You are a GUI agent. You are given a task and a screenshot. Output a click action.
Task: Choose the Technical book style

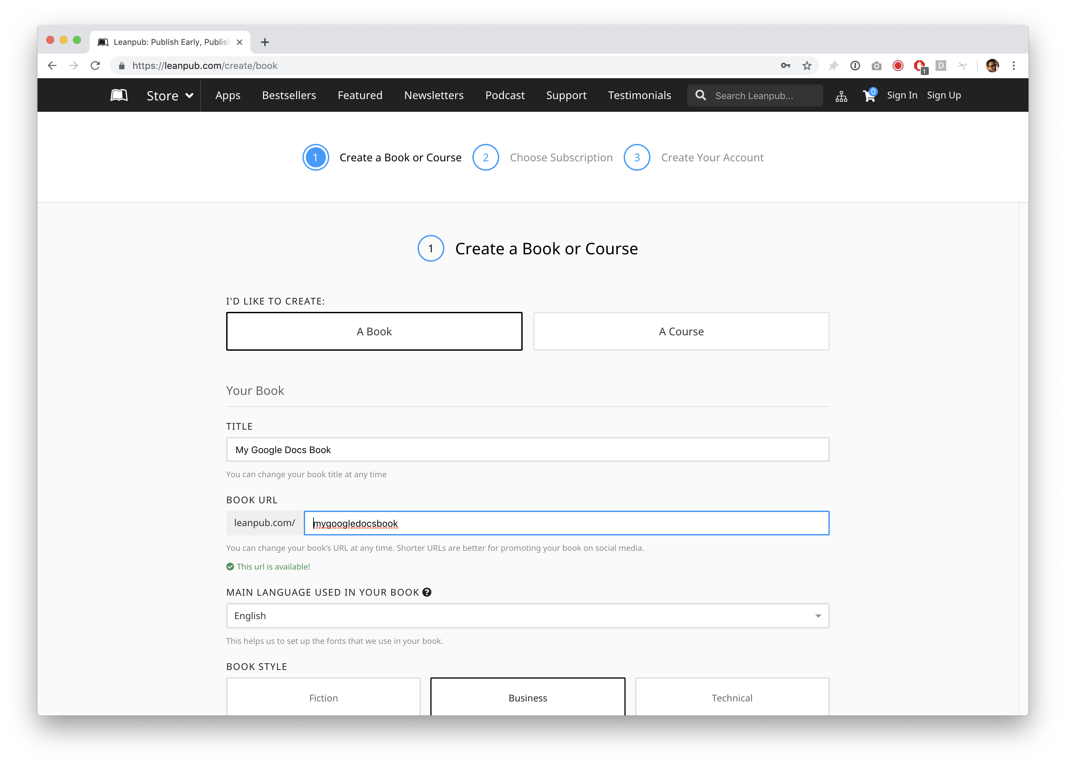[732, 697]
